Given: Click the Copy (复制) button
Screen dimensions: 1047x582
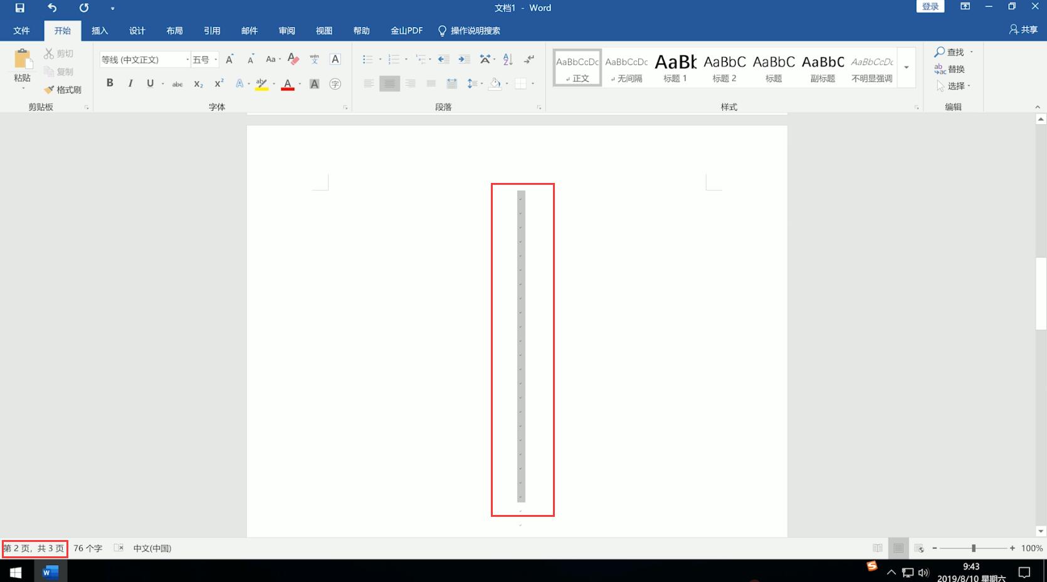Looking at the screenshot, I should (x=59, y=71).
